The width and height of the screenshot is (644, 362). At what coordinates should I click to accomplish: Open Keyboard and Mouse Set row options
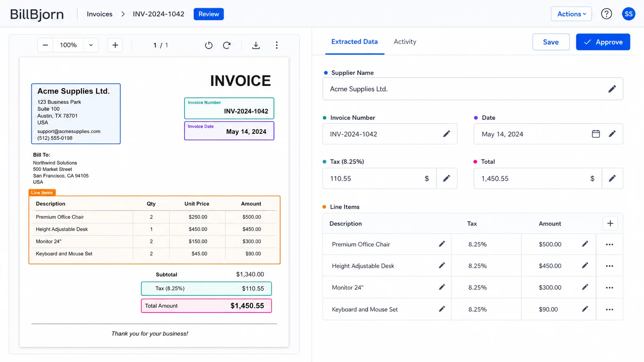[x=609, y=309]
